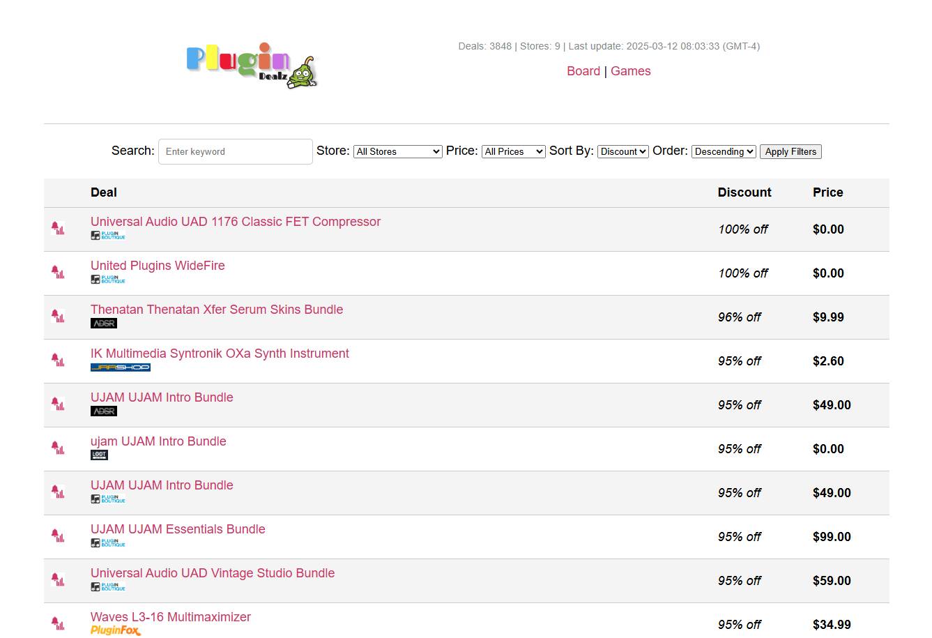Click alert bell icon for UAD 1176 Classic FET Compressor
The image size is (932, 638).
58,228
